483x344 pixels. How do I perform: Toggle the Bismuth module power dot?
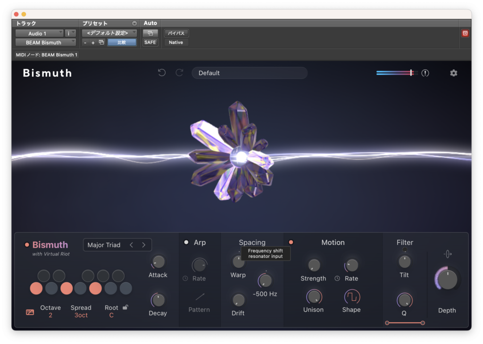click(27, 245)
